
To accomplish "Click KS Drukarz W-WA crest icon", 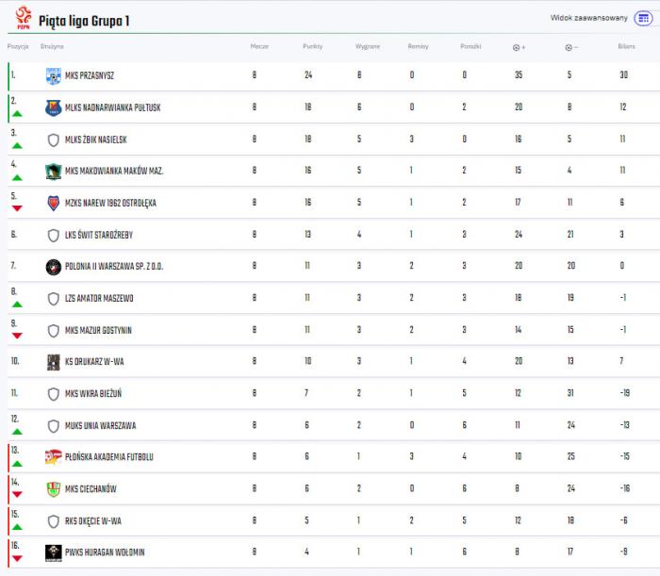I will coord(54,362).
